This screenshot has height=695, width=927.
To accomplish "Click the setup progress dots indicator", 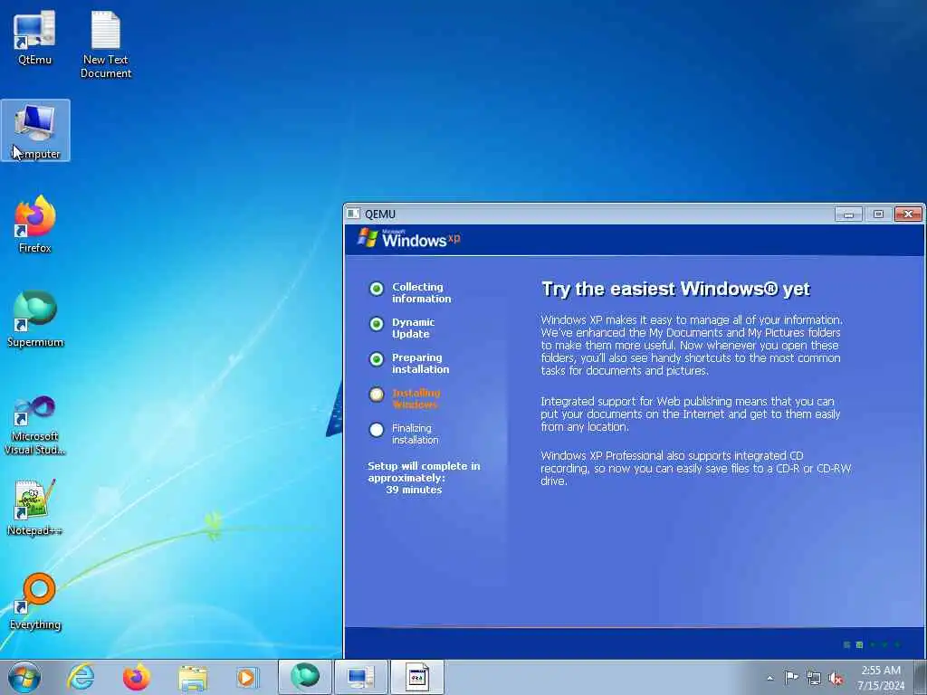I will [x=872, y=644].
